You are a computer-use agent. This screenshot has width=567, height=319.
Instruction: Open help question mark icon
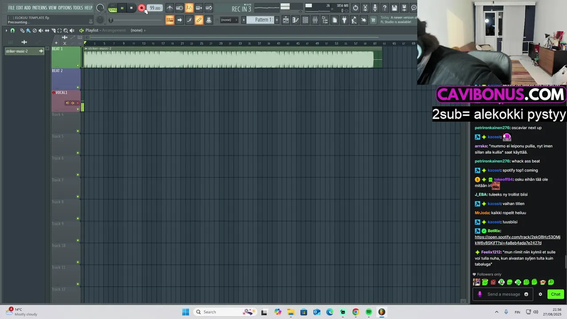384,8
